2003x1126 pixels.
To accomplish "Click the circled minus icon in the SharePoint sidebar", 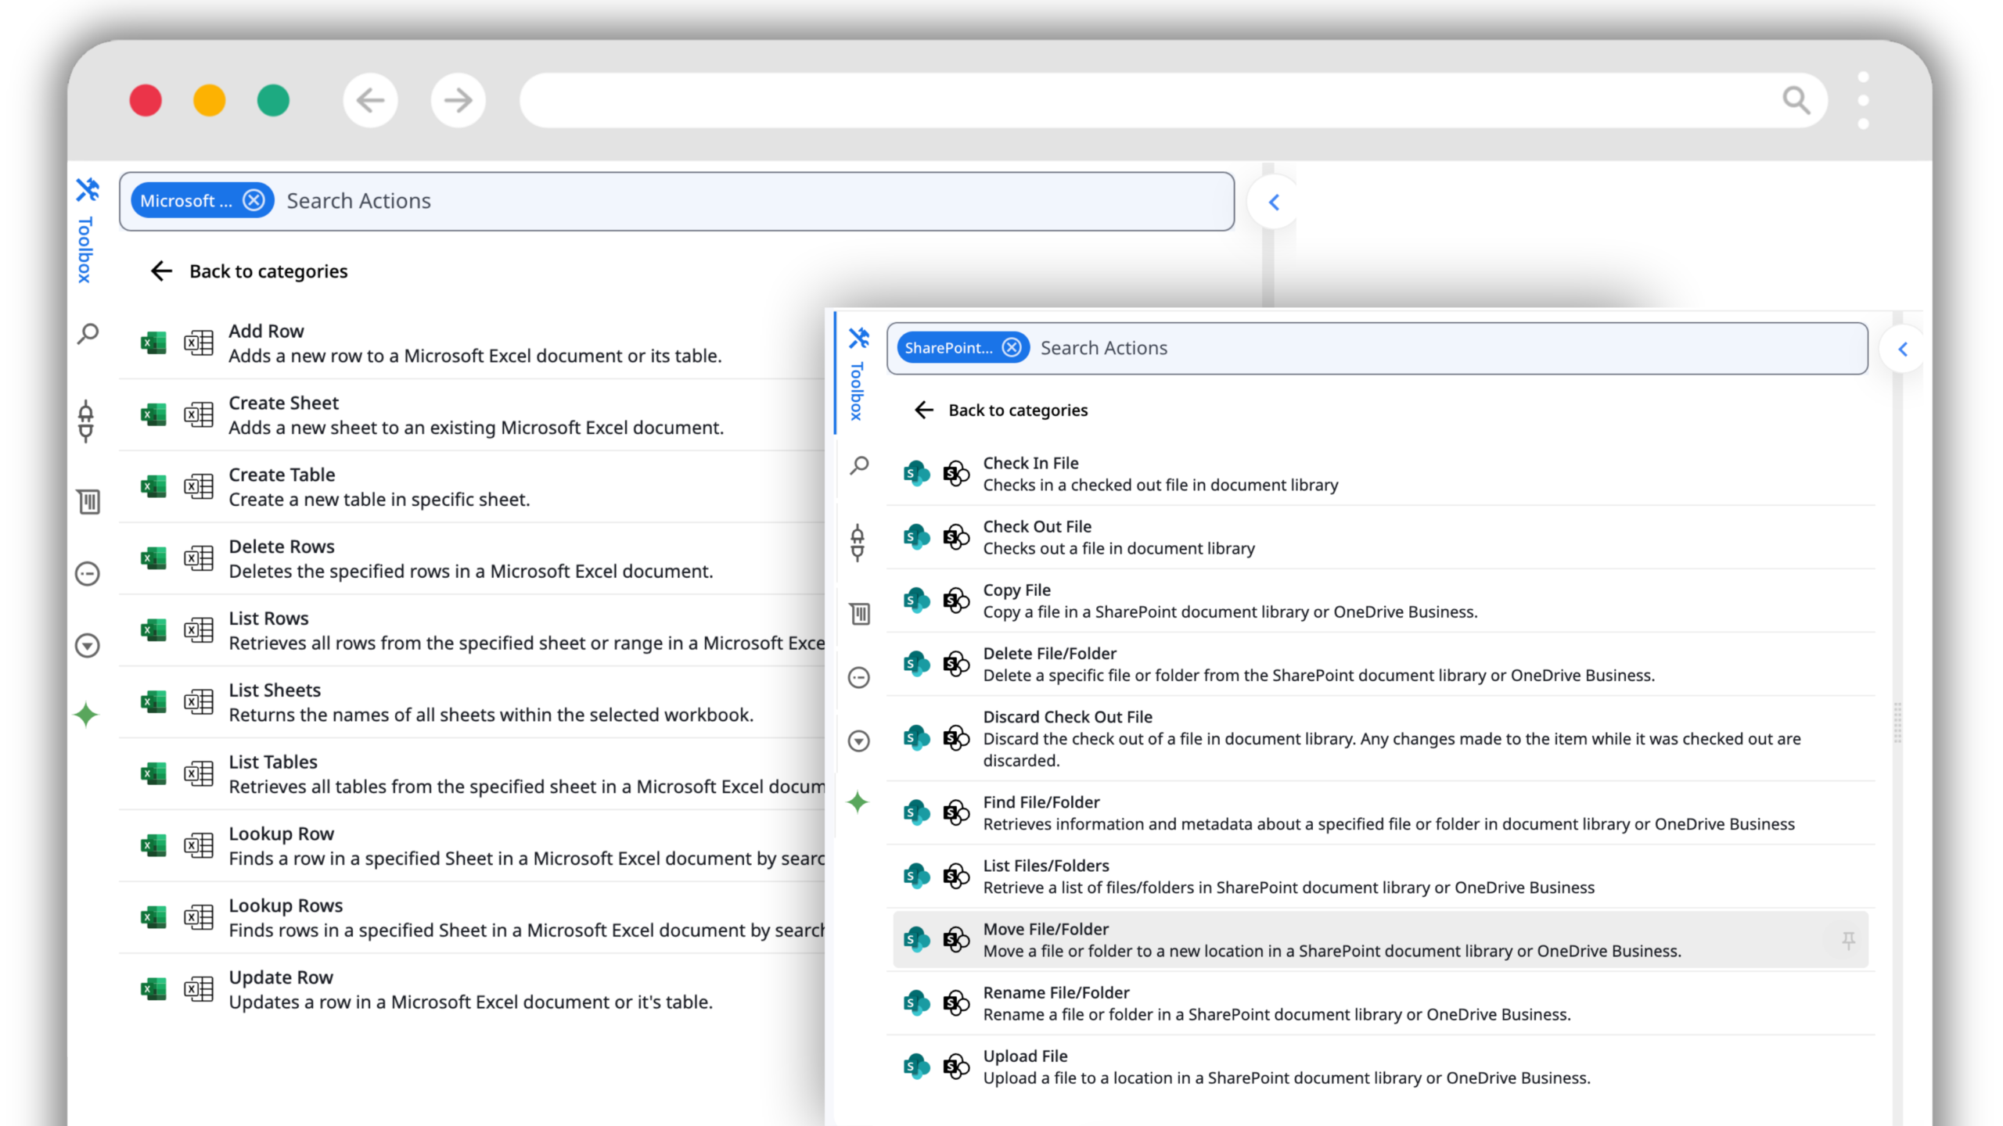I will 858,677.
